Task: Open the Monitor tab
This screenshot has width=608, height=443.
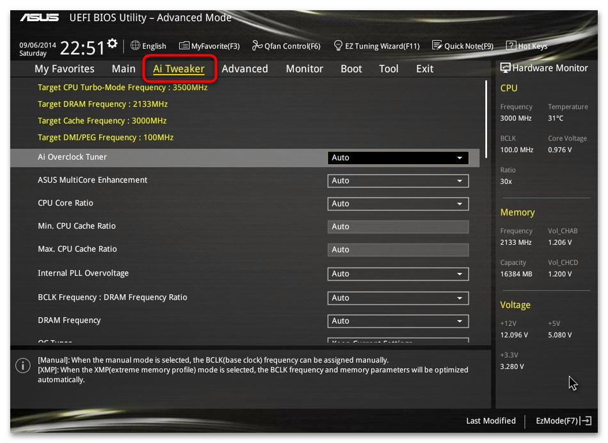Action: 304,69
